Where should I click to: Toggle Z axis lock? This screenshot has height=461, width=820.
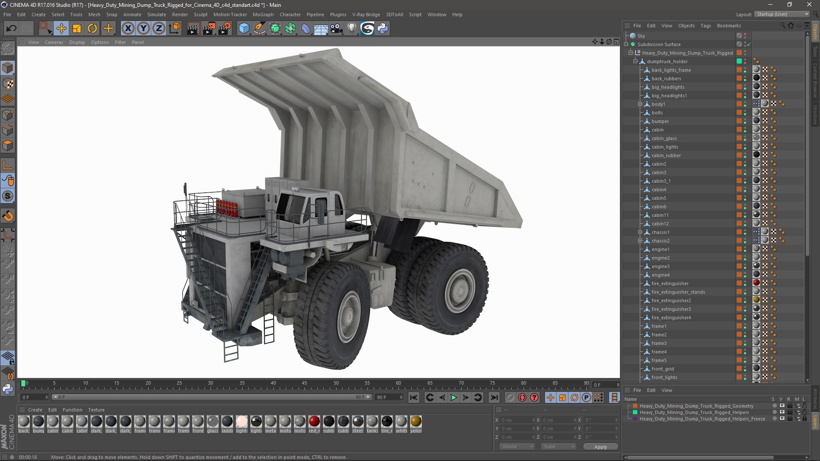coord(159,29)
